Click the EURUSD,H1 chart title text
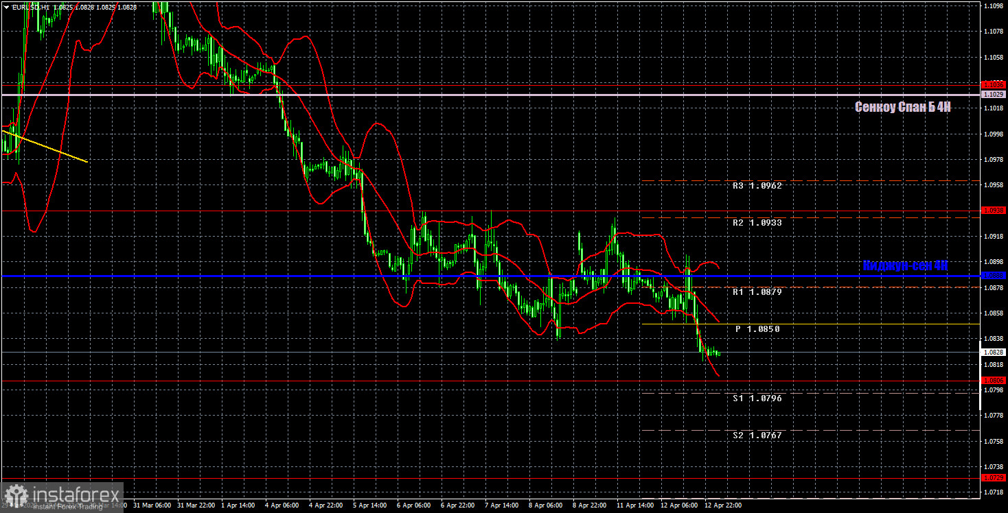 point(30,7)
